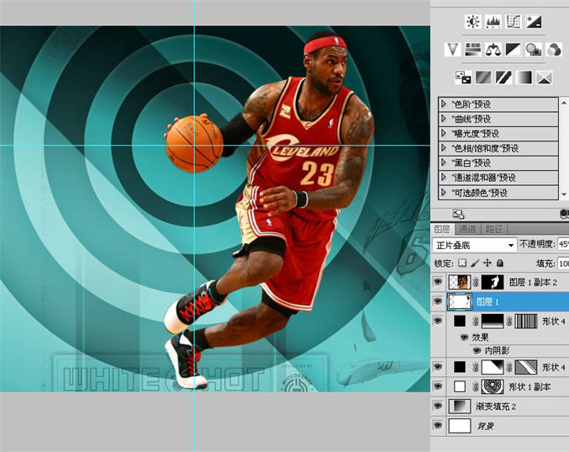The image size is (569, 452).
Task: Click lock all padlock icon
Action: (x=500, y=263)
